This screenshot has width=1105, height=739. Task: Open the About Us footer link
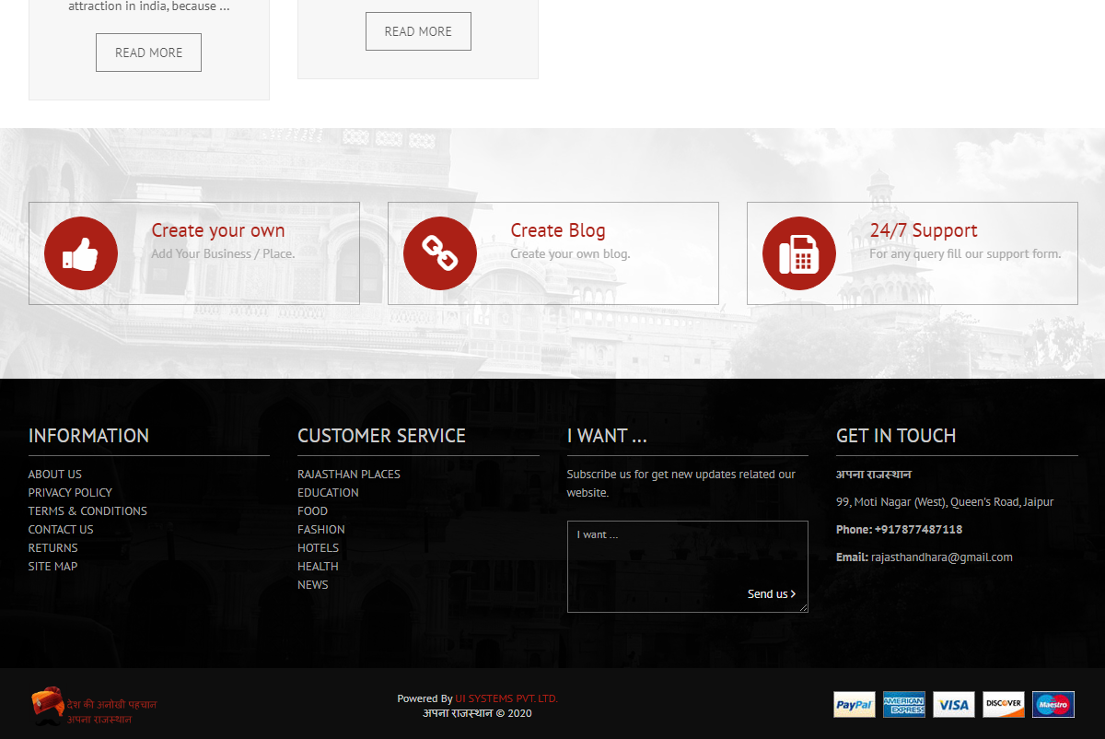pyautogui.click(x=55, y=475)
